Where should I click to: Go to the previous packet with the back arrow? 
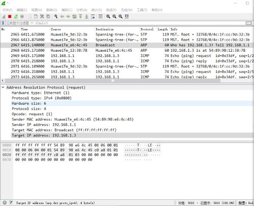point(62,16)
